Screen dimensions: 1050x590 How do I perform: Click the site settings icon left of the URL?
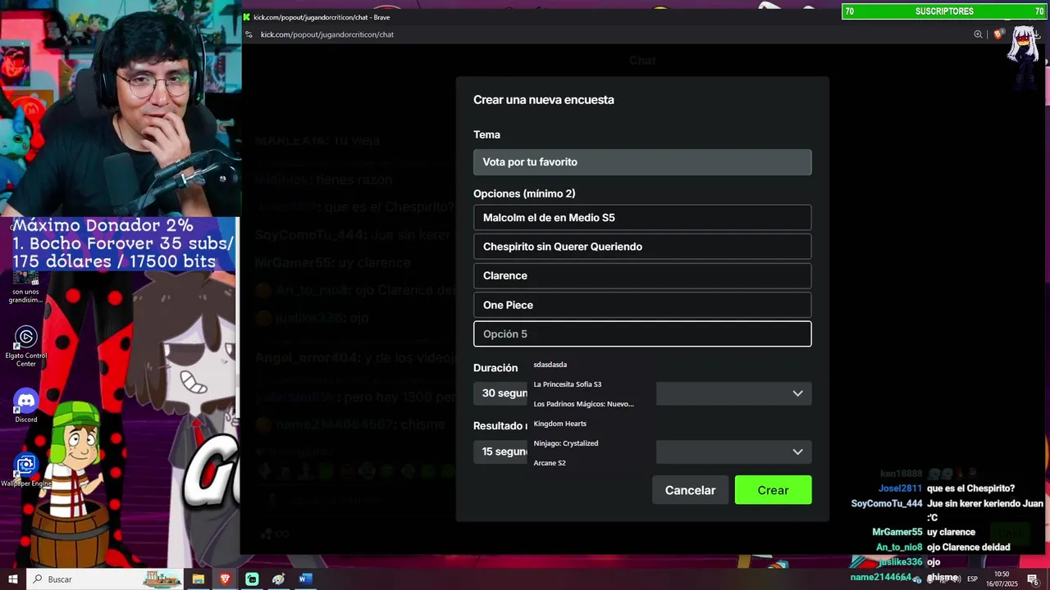tap(249, 34)
